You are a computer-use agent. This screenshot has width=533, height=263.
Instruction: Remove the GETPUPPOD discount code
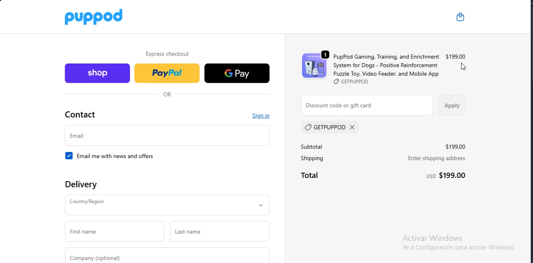click(x=352, y=127)
